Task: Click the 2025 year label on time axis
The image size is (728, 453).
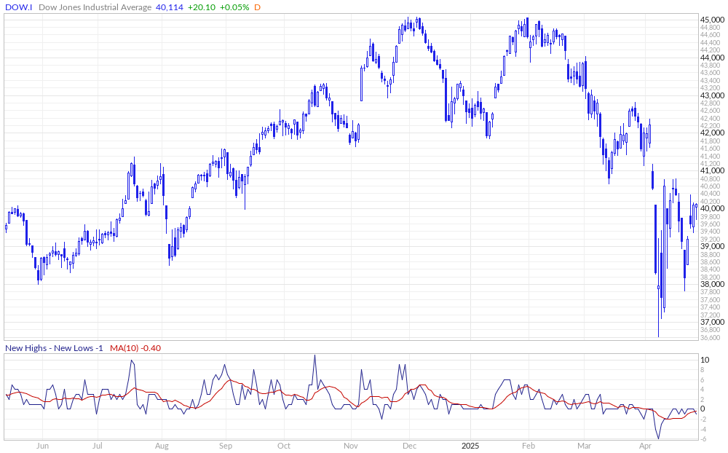Action: 470,445
